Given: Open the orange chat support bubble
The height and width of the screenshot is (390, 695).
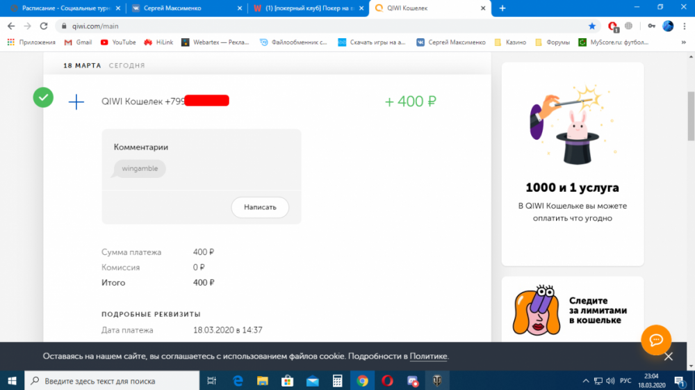Looking at the screenshot, I should click(655, 340).
